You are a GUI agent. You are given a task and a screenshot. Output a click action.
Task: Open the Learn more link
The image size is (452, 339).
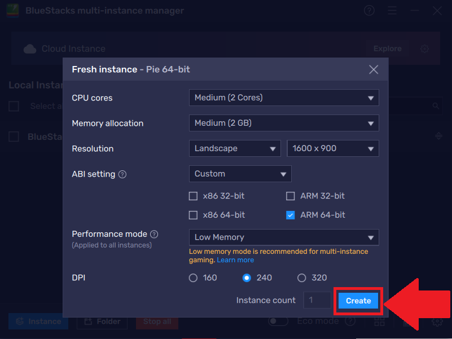(x=235, y=260)
